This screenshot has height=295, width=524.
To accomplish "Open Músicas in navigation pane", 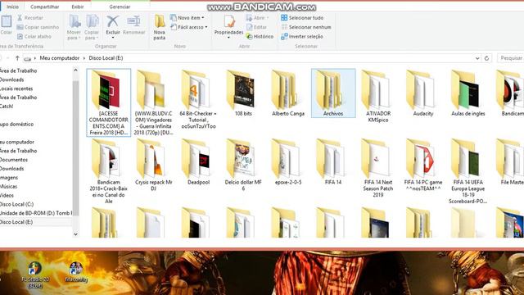I will point(9,186).
